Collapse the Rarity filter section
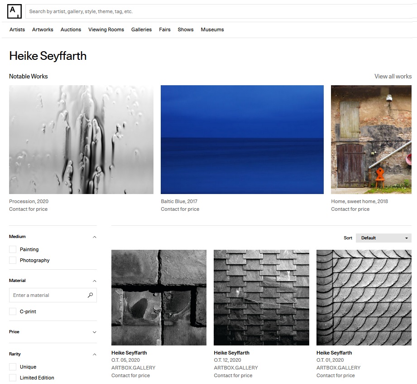The width and height of the screenshot is (417, 384). pyautogui.click(x=94, y=354)
